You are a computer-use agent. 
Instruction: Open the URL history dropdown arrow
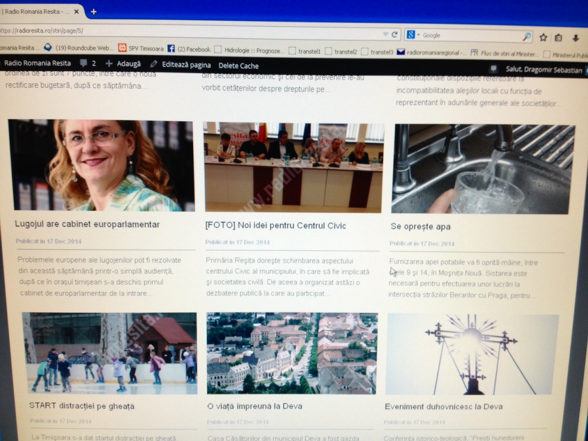pyautogui.click(x=385, y=34)
